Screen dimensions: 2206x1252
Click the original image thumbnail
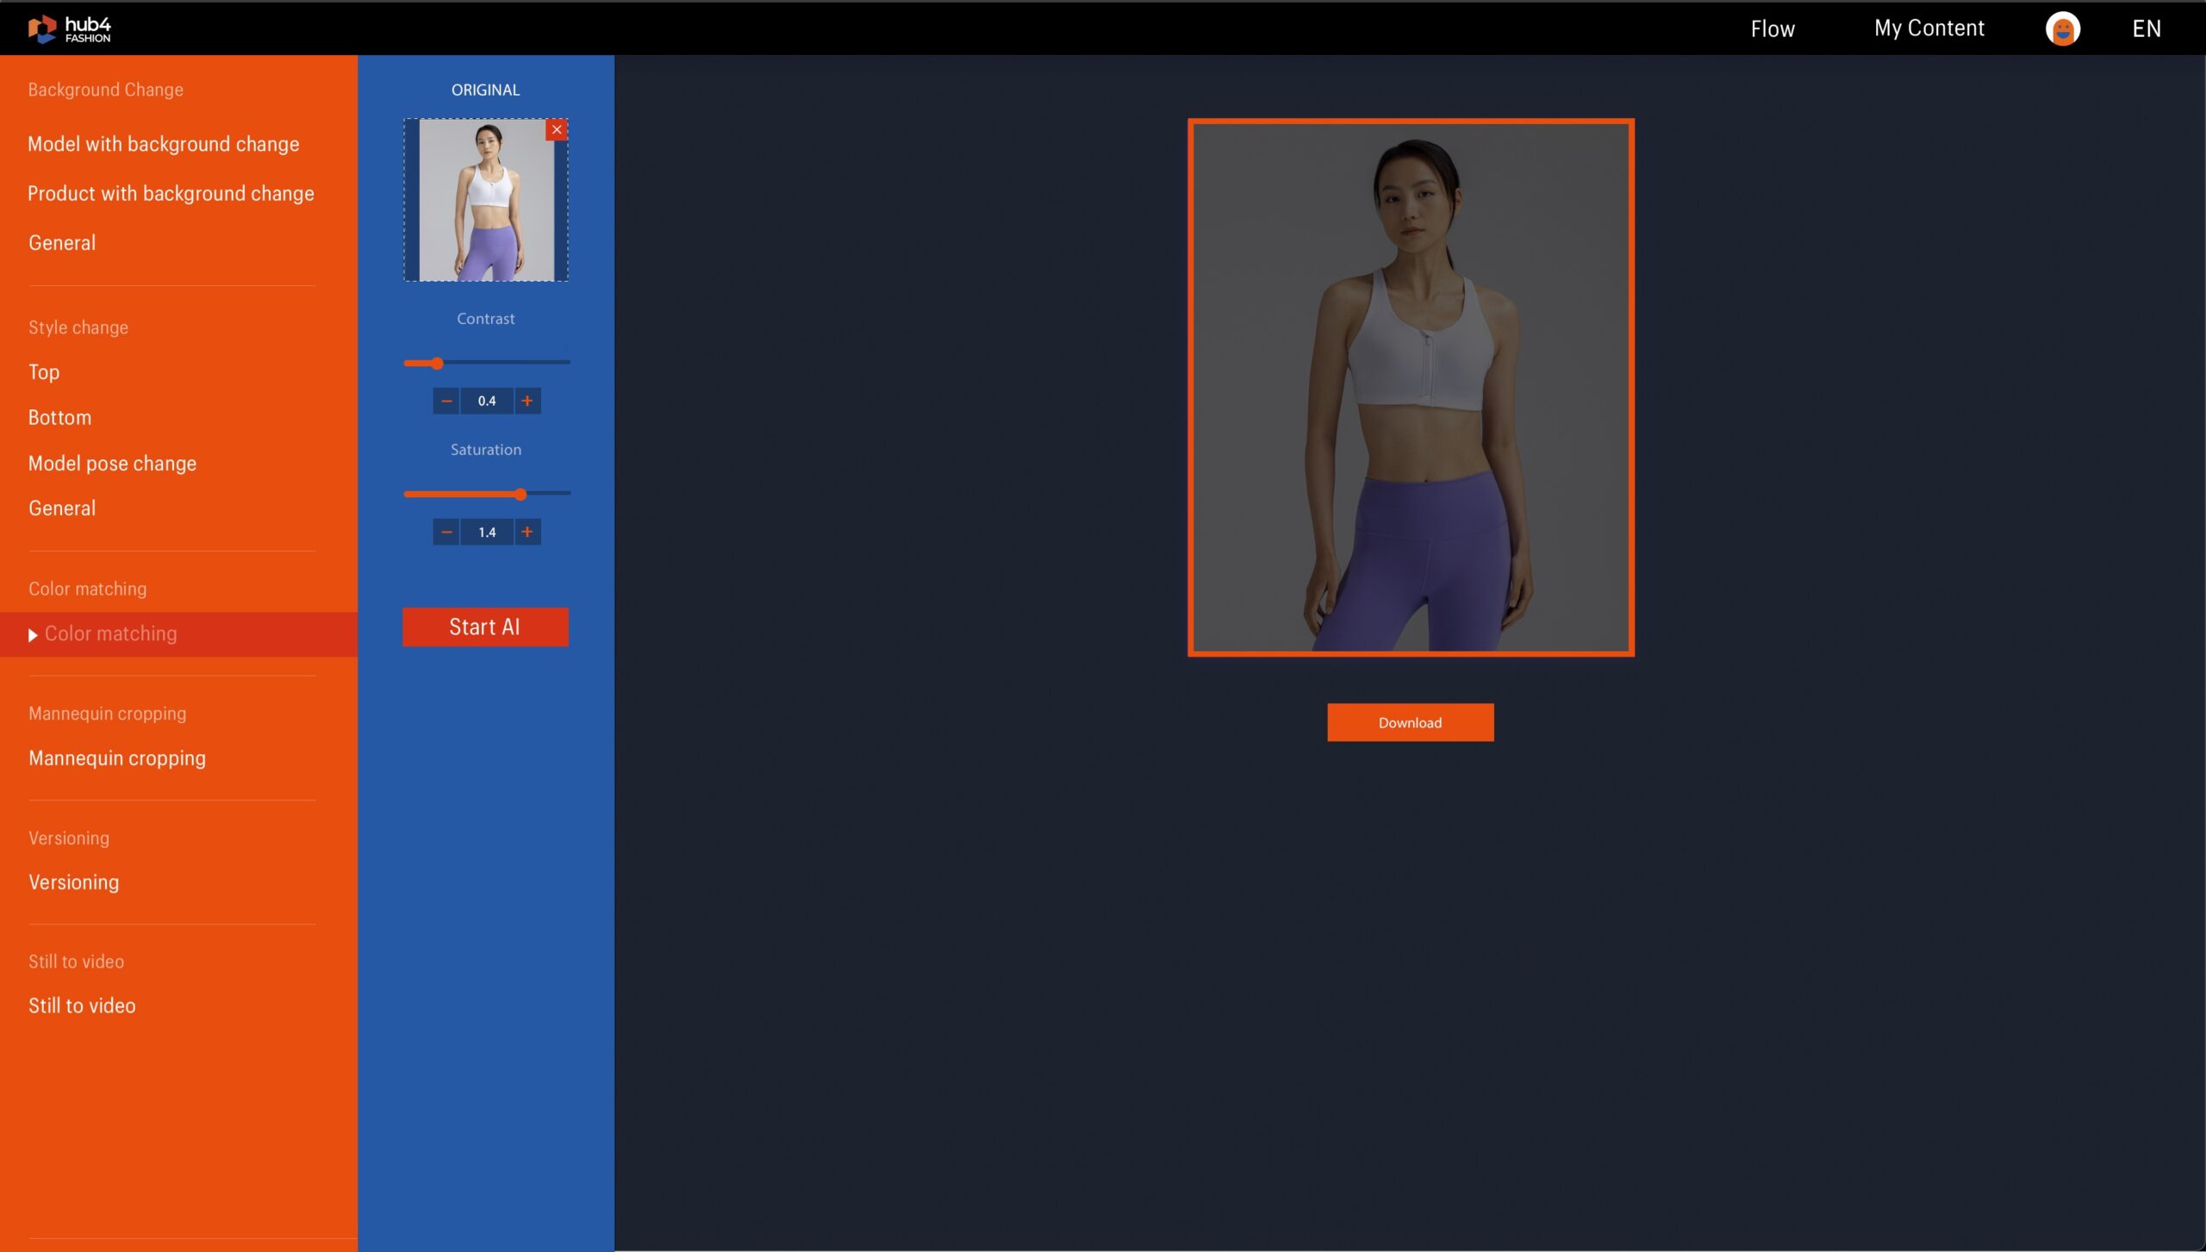(485, 200)
